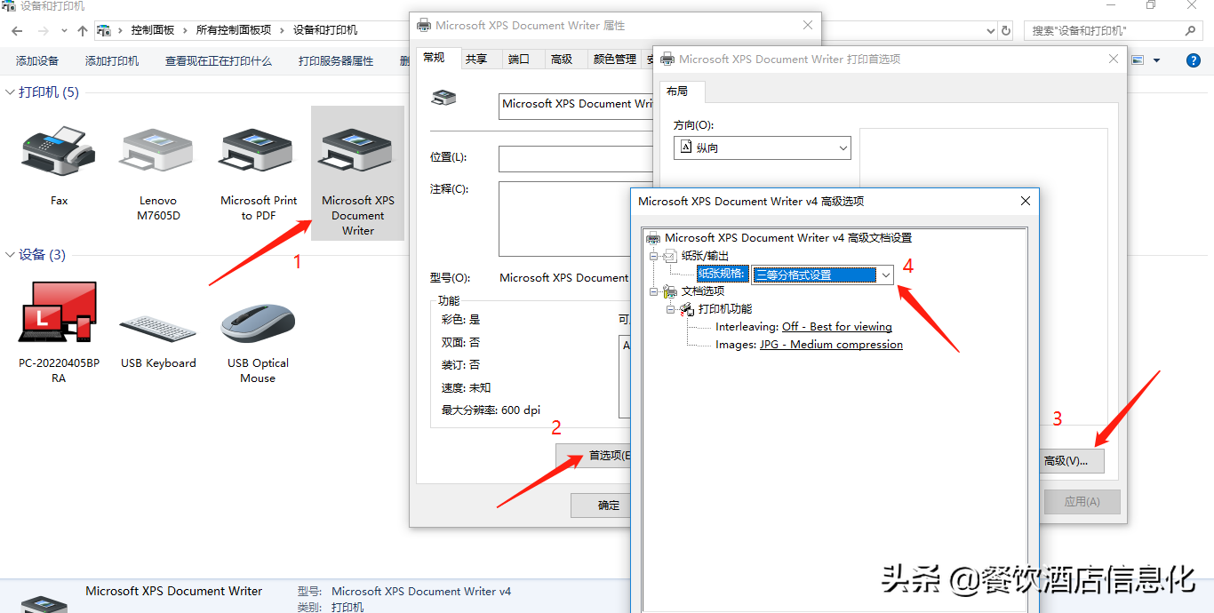Click 添加打印机 in the toolbar
The height and width of the screenshot is (613, 1214).
tap(112, 60)
